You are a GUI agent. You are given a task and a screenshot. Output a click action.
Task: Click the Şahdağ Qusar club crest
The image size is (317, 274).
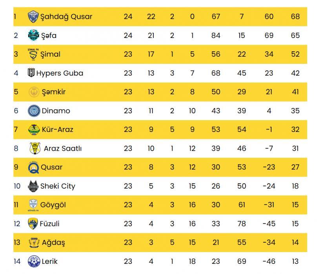tap(33, 16)
